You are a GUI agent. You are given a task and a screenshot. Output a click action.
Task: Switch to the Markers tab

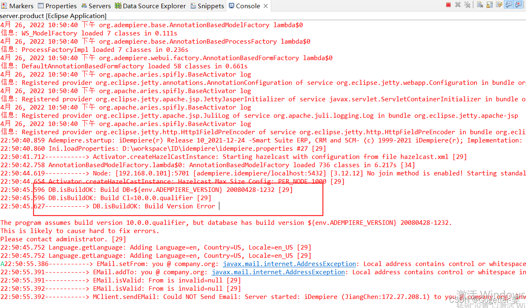[x=18, y=6]
